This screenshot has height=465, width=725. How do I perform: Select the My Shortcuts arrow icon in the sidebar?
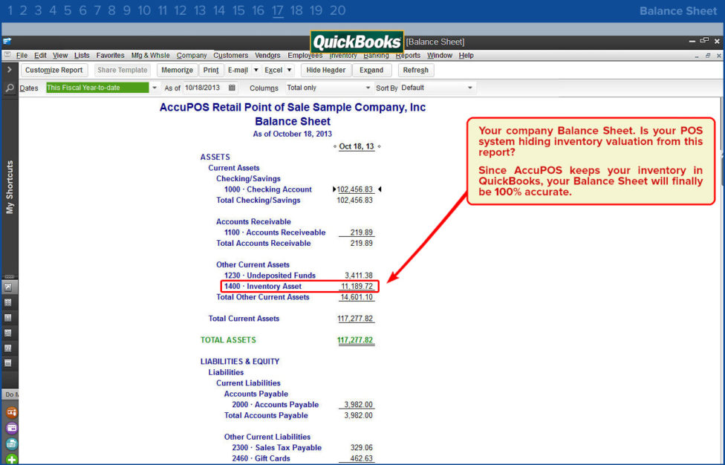pos(8,287)
